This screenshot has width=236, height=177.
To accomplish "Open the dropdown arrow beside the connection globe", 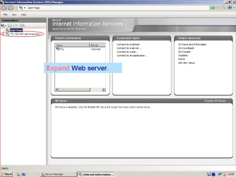I will 6,25.
